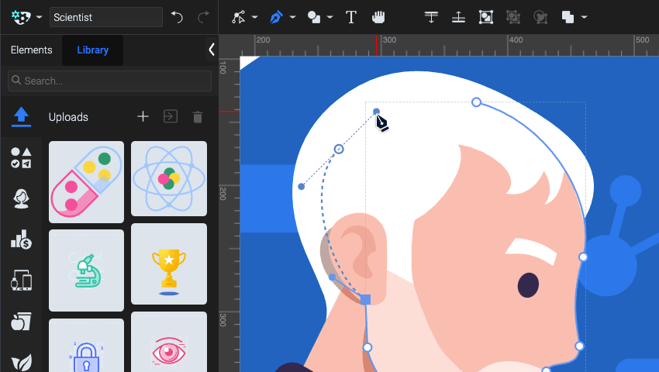Select the Hand pan tool
The image size is (659, 372).
pos(378,17)
